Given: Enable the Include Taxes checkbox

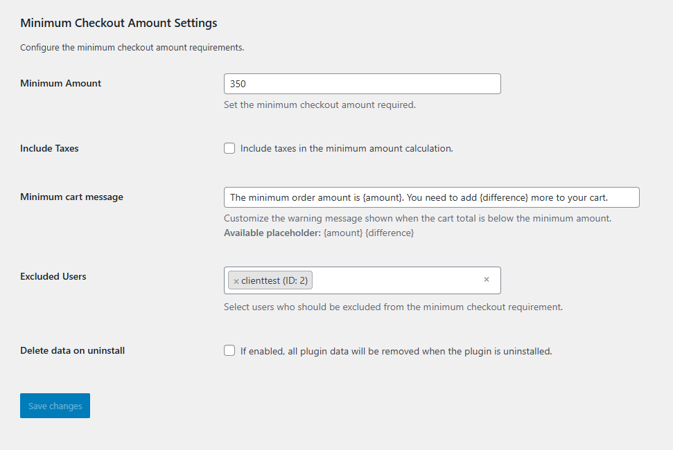Looking at the screenshot, I should (229, 148).
